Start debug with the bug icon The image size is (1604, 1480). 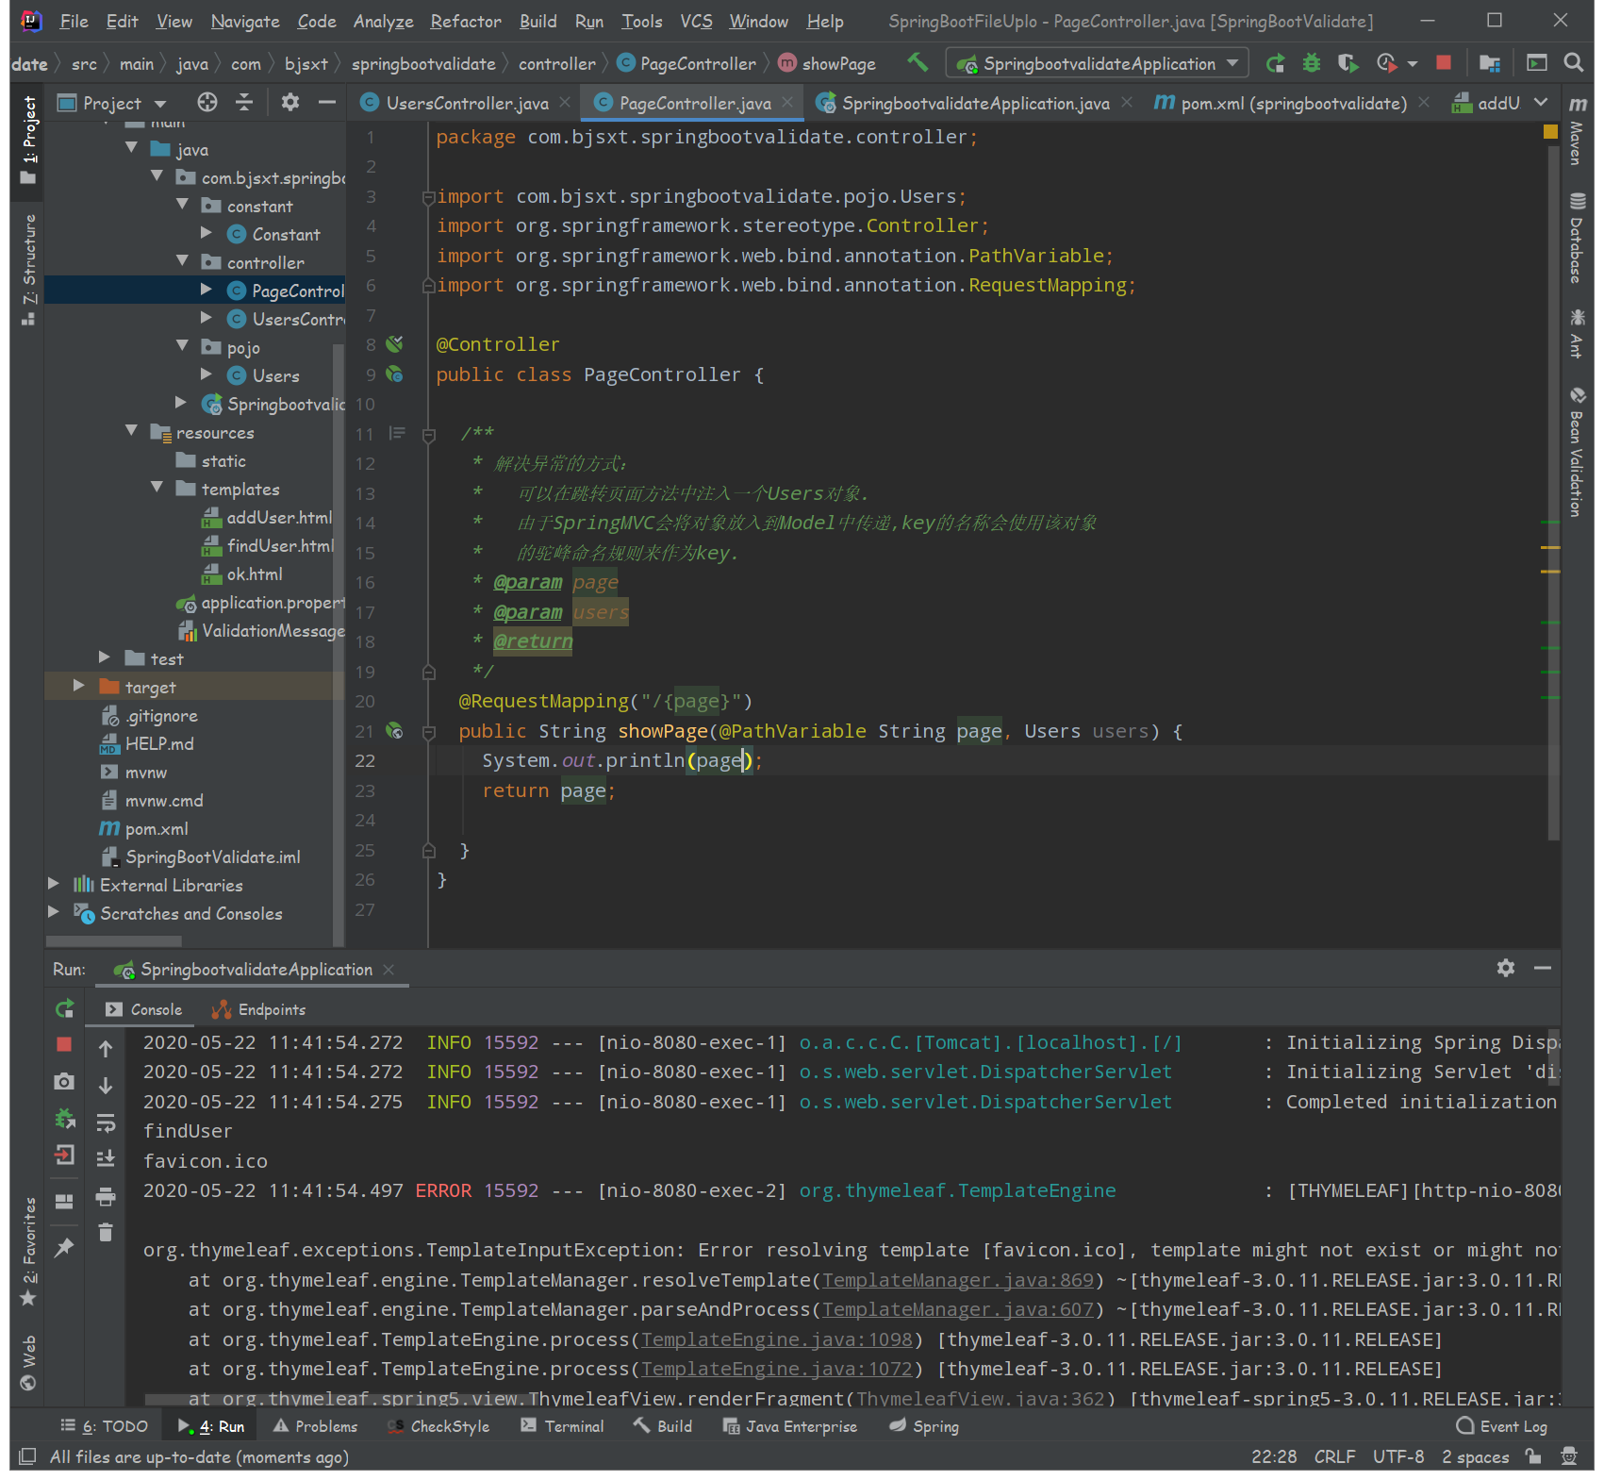[x=1312, y=63]
